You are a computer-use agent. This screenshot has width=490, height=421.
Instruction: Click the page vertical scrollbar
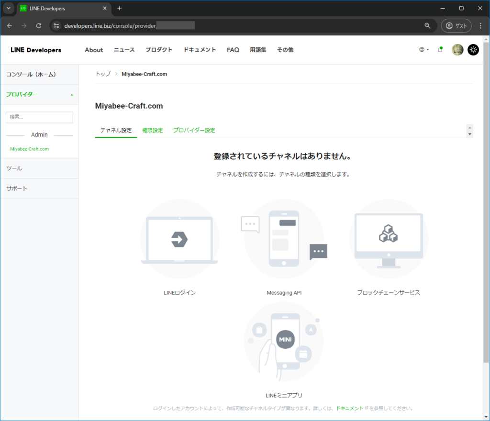click(486, 202)
